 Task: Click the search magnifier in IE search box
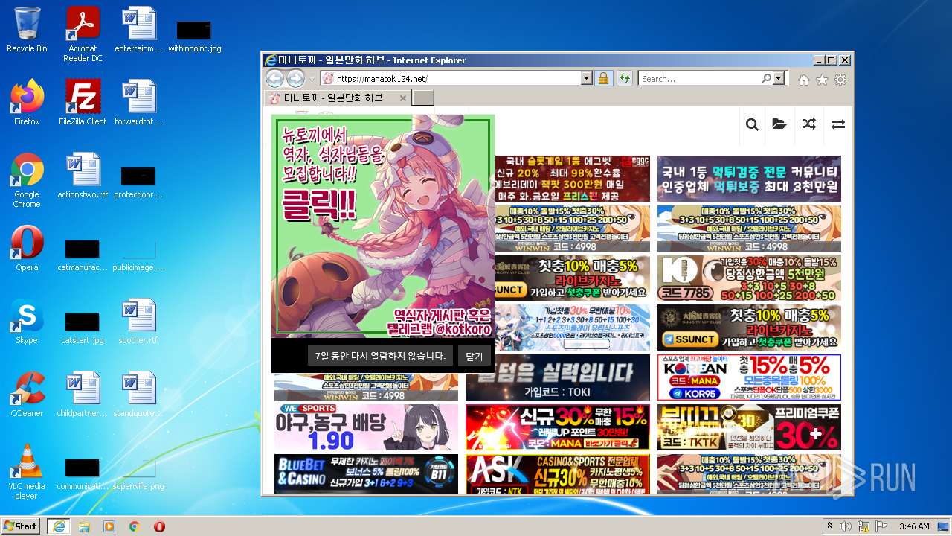766,78
